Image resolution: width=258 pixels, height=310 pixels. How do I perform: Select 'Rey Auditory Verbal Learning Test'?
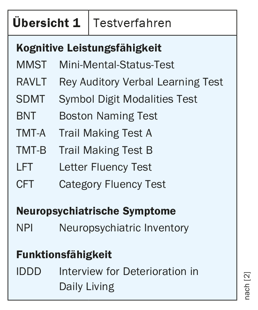click(x=141, y=82)
